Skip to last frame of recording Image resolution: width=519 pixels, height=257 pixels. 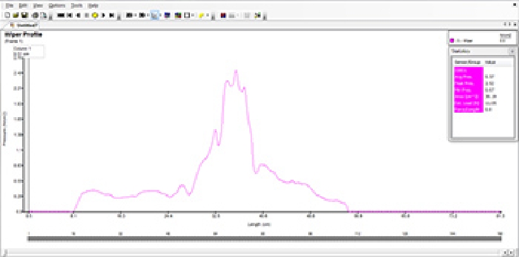point(112,15)
